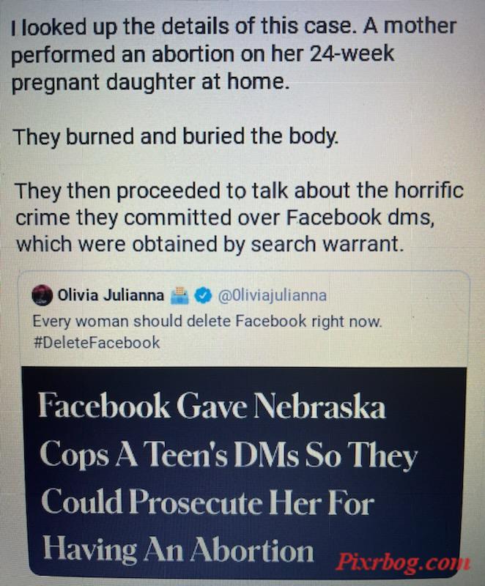The width and height of the screenshot is (485, 586).
Task: Click the words 'search warrant' in the tweet
Action: [327, 245]
